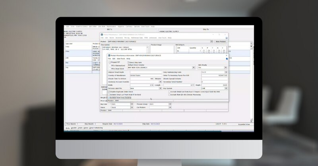Click the blue help icon in Product Miscellaneous Information
318x166 pixels.
point(227,59)
